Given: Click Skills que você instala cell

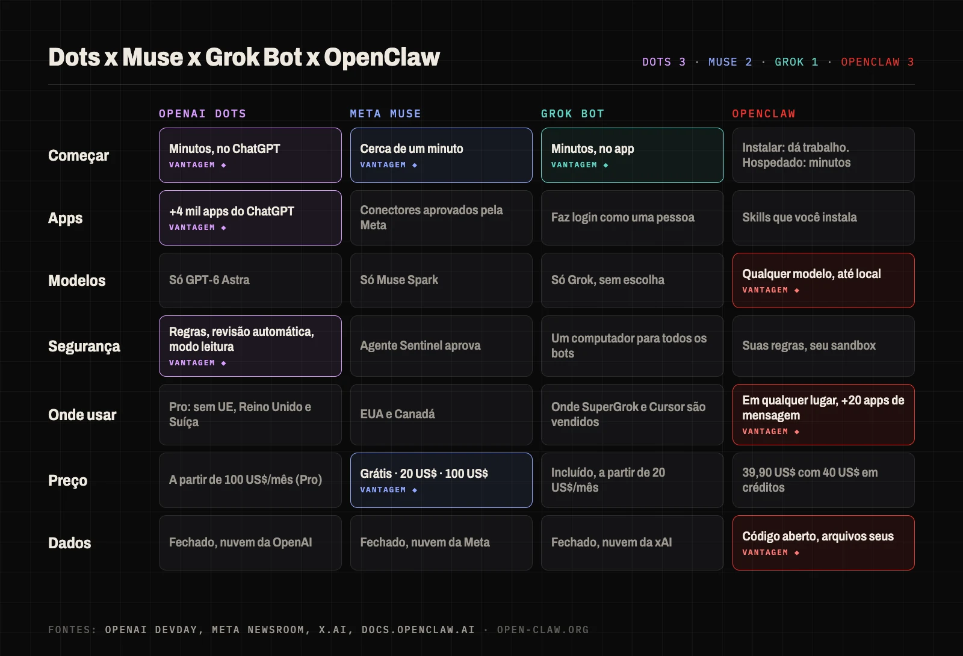Looking at the screenshot, I should [x=823, y=218].
